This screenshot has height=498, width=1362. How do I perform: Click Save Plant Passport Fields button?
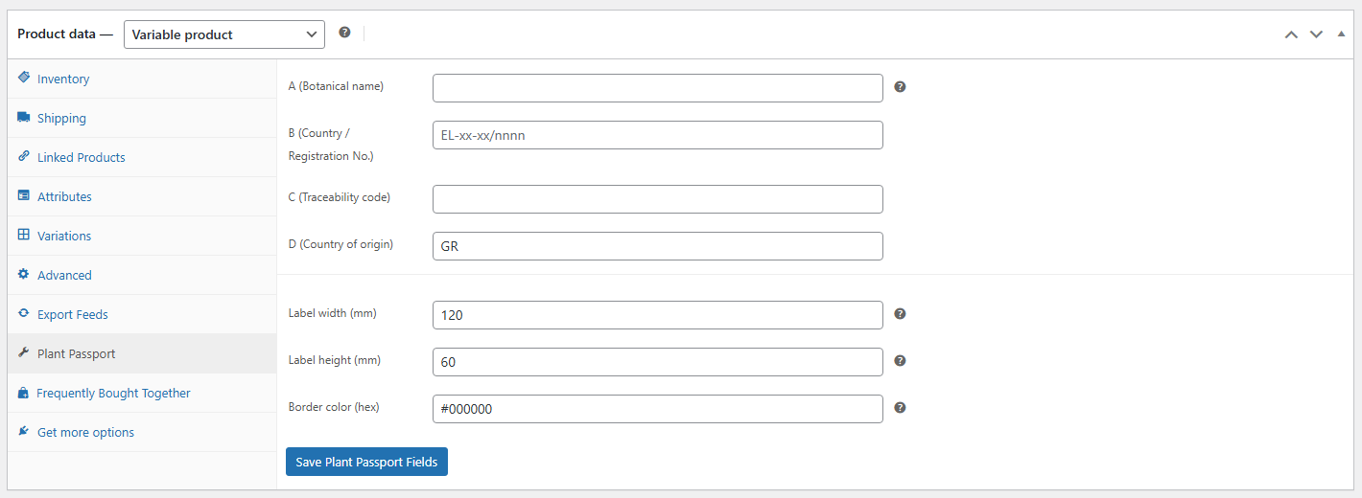click(x=366, y=462)
